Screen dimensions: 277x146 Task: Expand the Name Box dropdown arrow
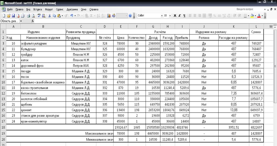point(21,21)
